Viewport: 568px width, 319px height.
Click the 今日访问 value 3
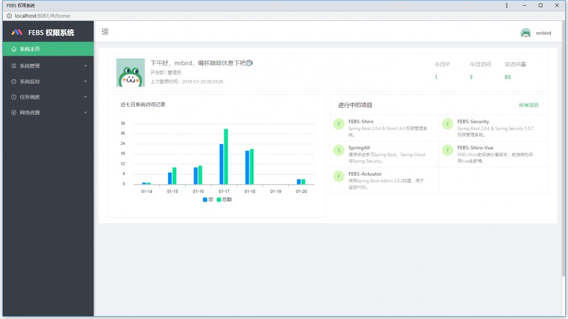(x=471, y=77)
